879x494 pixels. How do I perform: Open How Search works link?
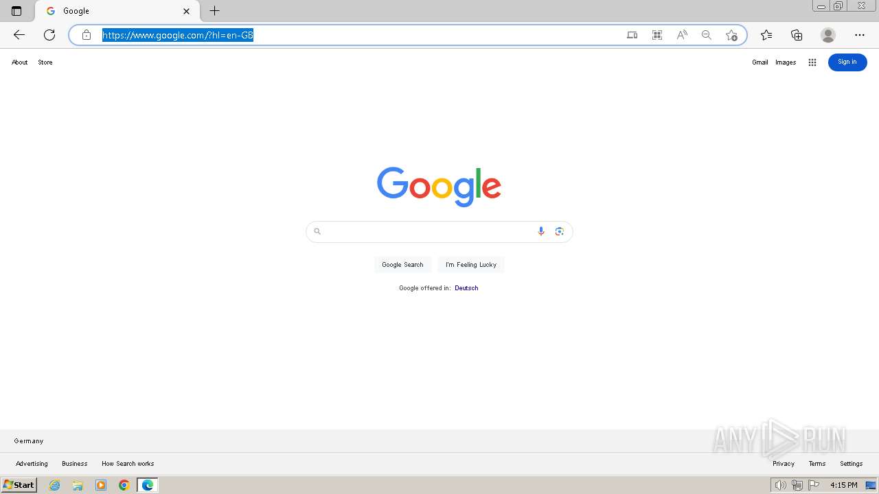pyautogui.click(x=128, y=464)
